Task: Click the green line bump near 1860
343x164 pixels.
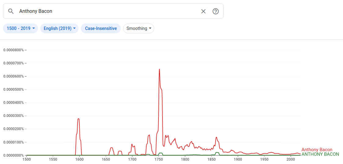Action: [217, 152]
